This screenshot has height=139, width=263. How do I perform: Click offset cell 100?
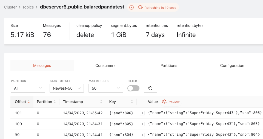pos(18,124)
